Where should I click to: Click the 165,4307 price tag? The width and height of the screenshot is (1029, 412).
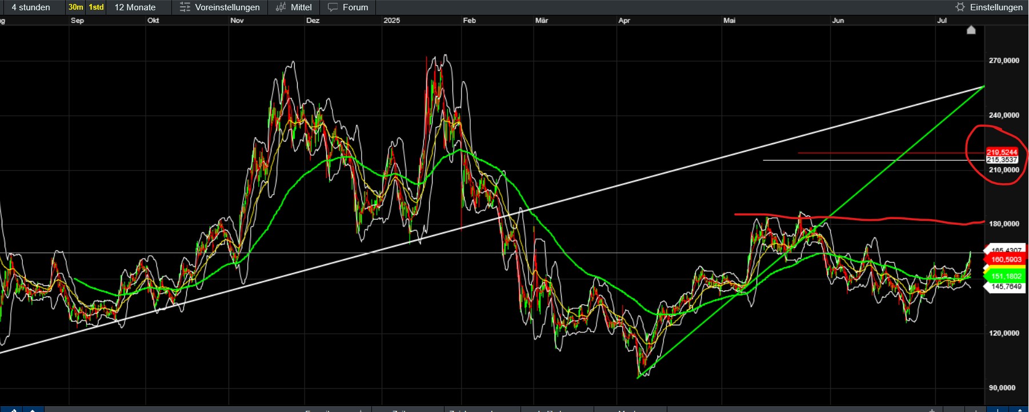tap(1005, 249)
